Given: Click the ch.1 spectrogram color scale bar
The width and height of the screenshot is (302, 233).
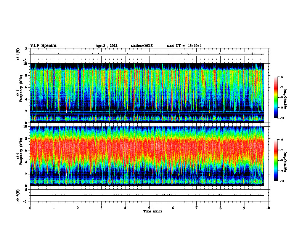Looking at the screenshot, I should pyautogui.click(x=276, y=97).
